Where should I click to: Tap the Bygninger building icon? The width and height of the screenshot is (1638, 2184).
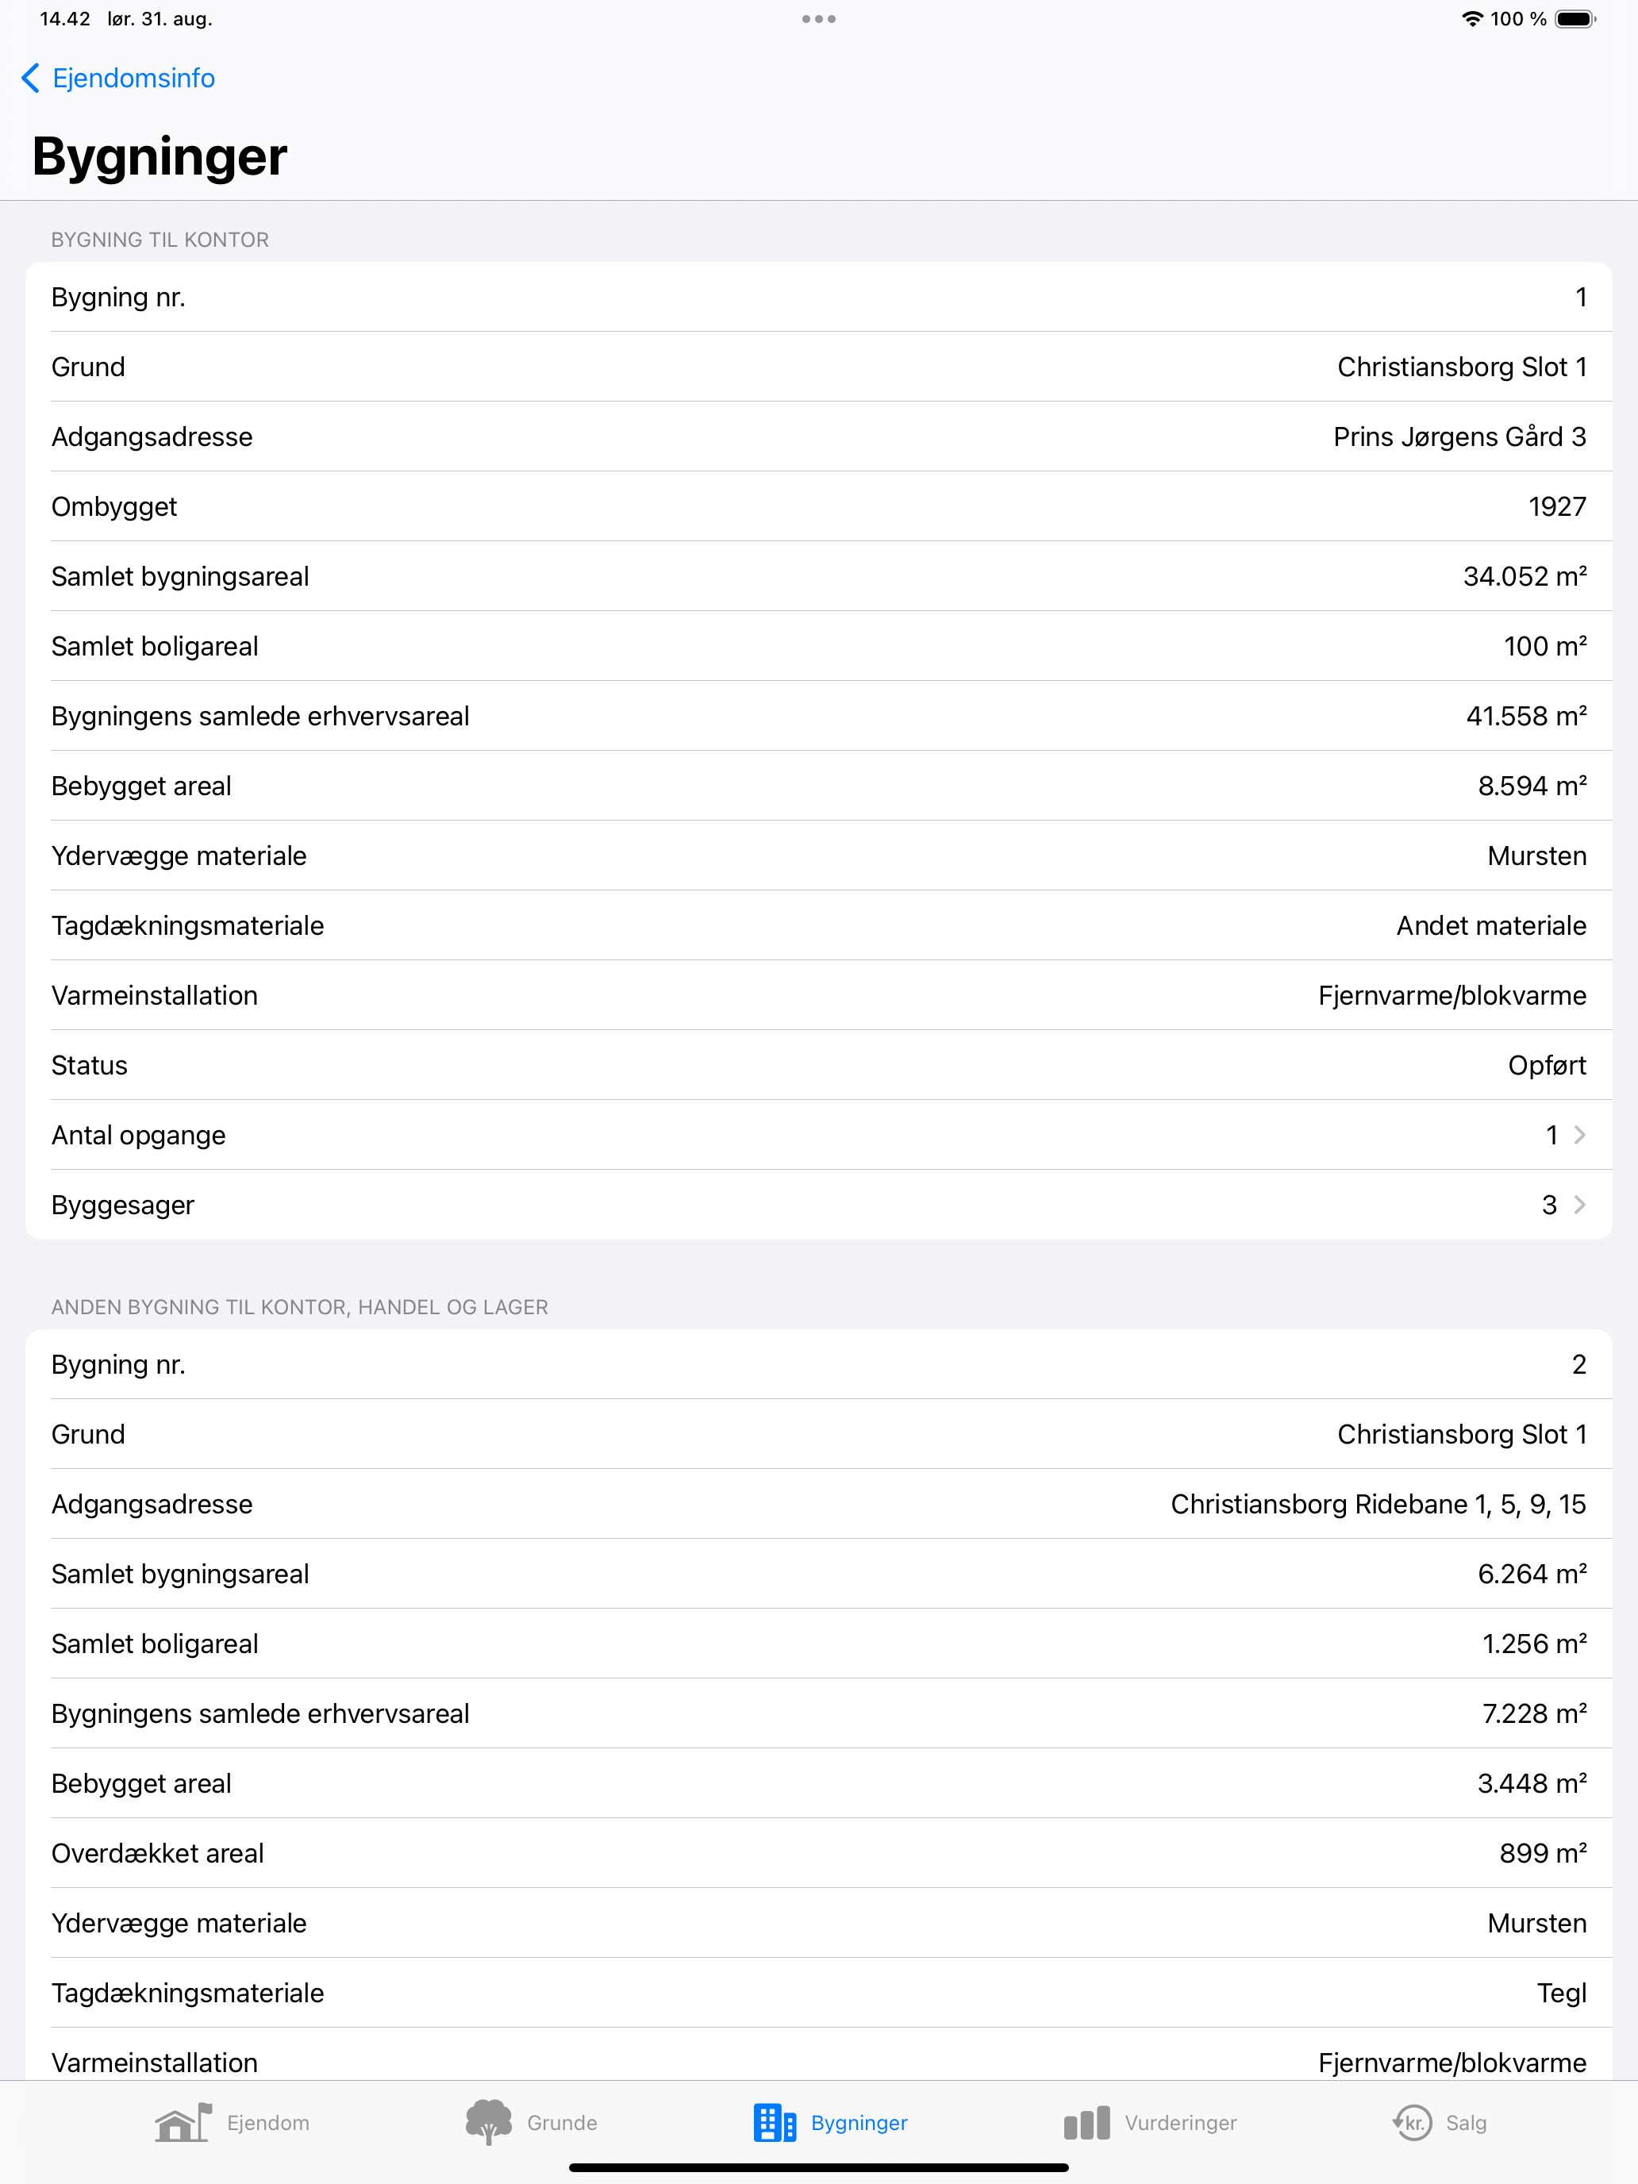click(775, 2122)
